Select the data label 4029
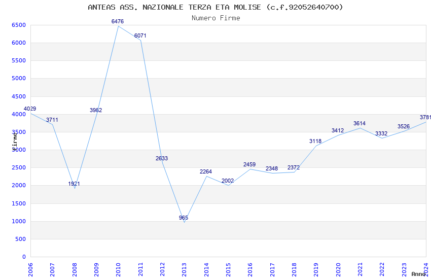This screenshot has width=431, height=279. point(30,109)
